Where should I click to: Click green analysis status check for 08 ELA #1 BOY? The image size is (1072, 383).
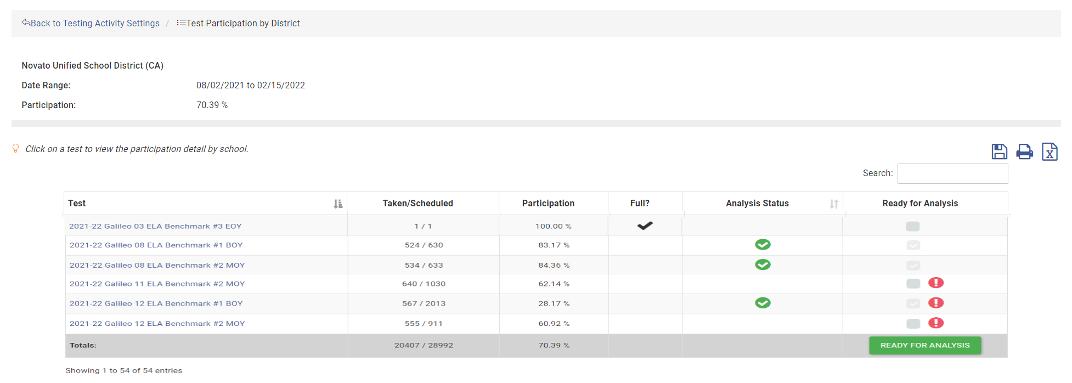coord(762,245)
